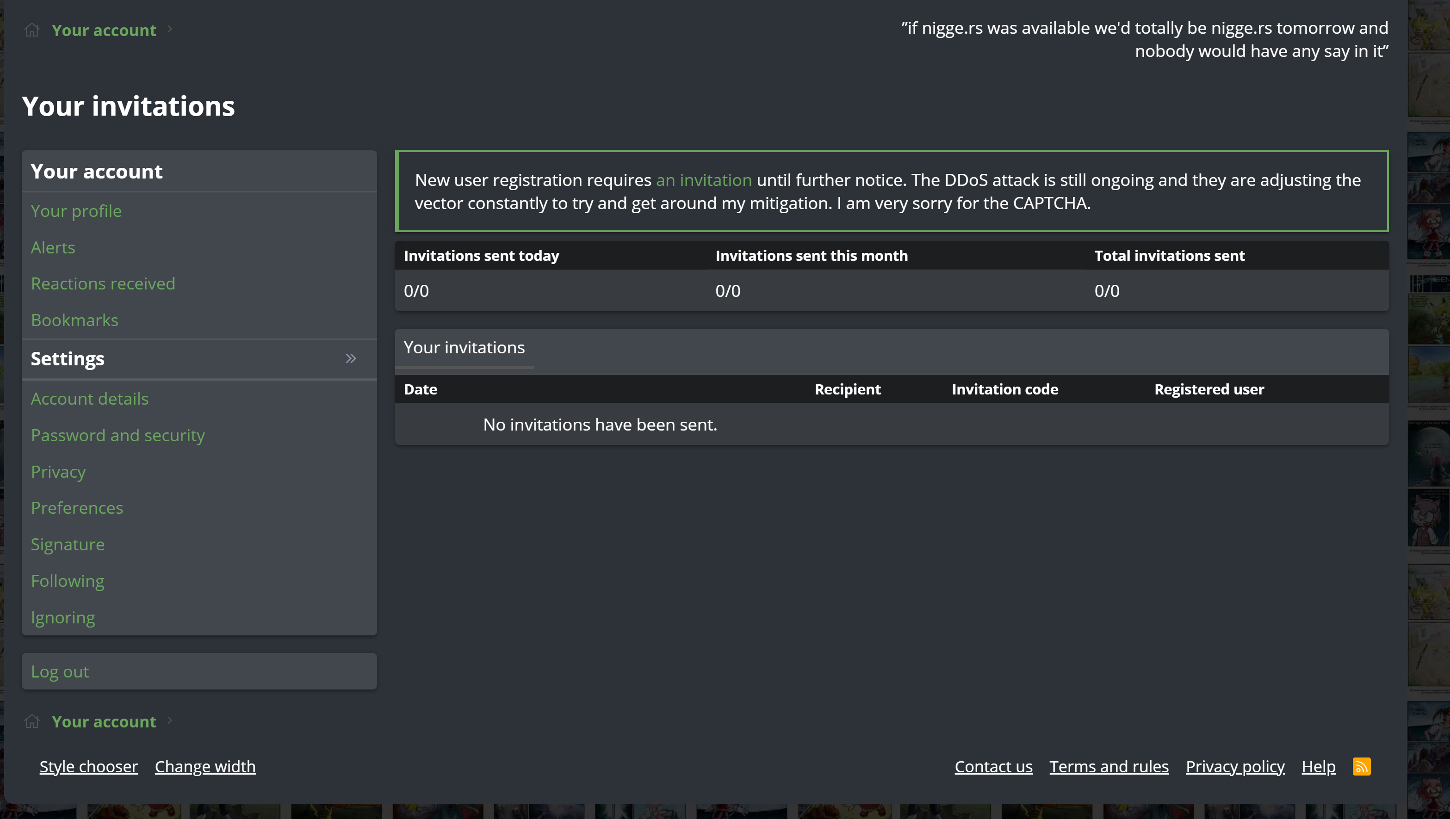The image size is (1450, 819).
Task: Open the Help link
Action: pyautogui.click(x=1318, y=767)
